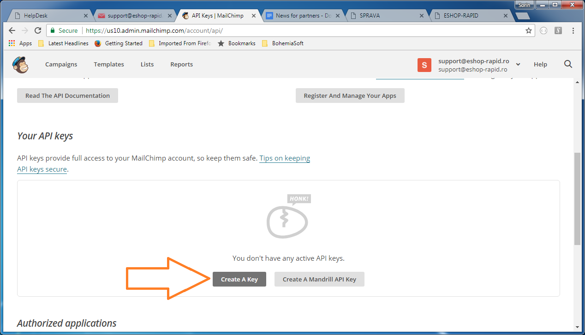Open the Bookmarks star shortcut
Screen dimensions: 585x335
click(x=236, y=43)
